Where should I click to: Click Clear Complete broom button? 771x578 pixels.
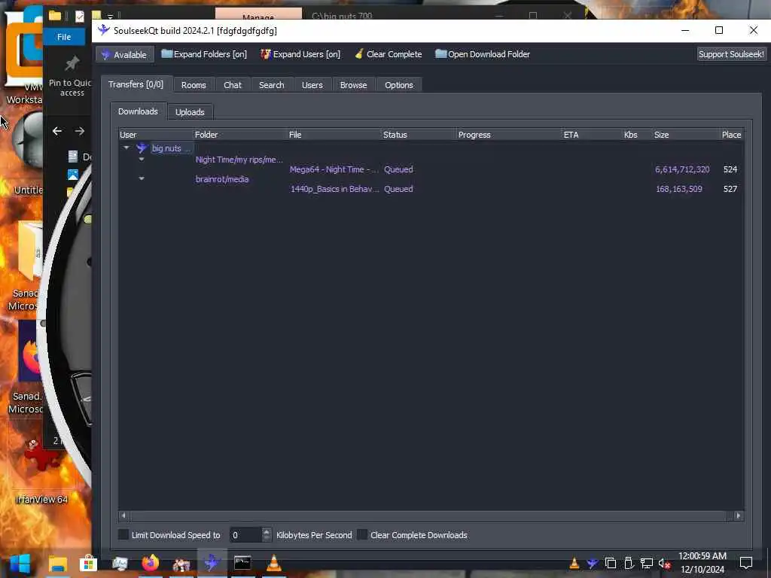pos(389,54)
